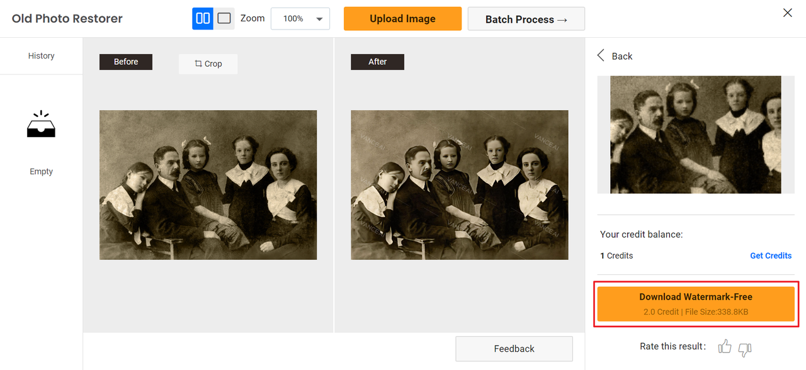Open the History tab

point(41,56)
